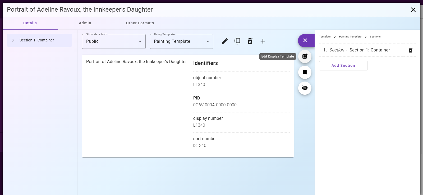Image resolution: width=423 pixels, height=195 pixels.
Task: Click the plus icon to add template
Action: pyautogui.click(x=263, y=41)
